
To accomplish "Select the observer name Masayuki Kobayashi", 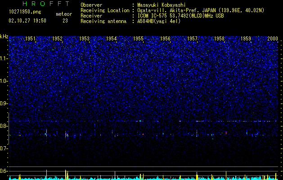I will click(162, 5).
